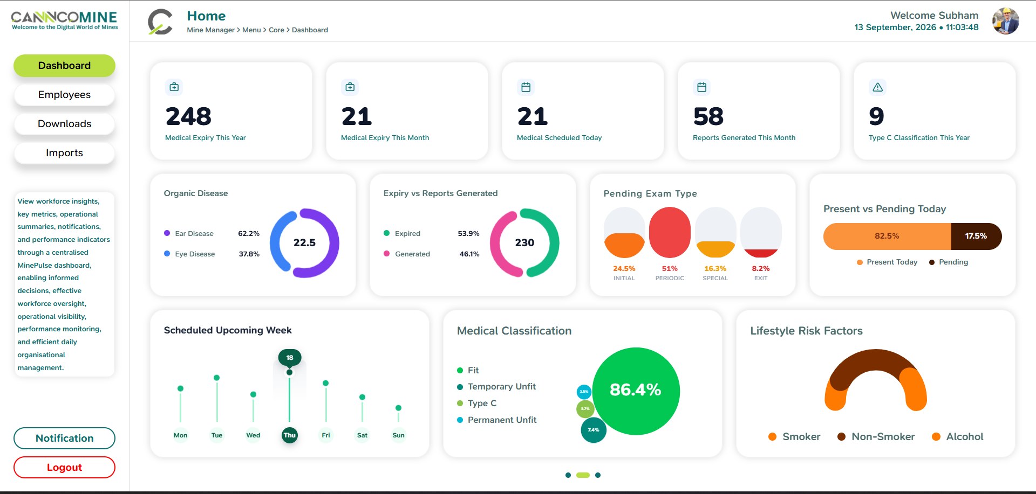The width and height of the screenshot is (1036, 494).
Task: Click the Non-Smoker legend swatch
Action: point(841,437)
